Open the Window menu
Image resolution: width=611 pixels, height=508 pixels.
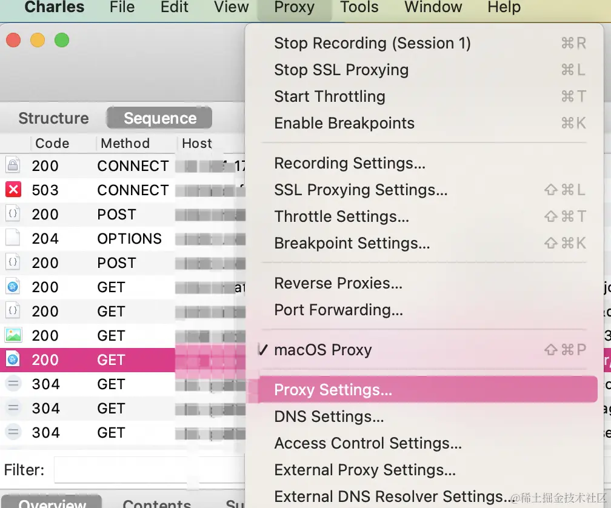(433, 8)
